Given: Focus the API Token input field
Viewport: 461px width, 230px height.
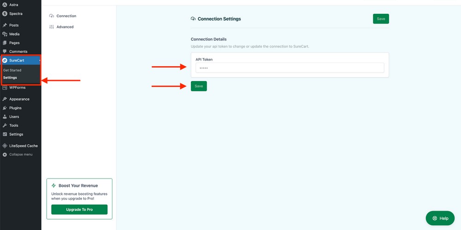Looking at the screenshot, I should coord(290,68).
